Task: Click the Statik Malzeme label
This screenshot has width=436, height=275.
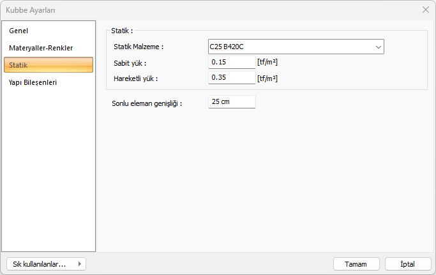Action: click(139, 47)
